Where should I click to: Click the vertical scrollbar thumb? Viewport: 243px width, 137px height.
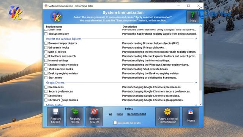(x=200, y=72)
